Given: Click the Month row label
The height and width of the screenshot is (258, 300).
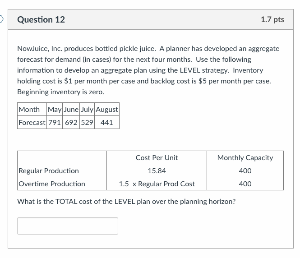Looking at the screenshot, I should click(32, 109).
